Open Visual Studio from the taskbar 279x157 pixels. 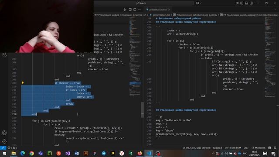point(68,153)
